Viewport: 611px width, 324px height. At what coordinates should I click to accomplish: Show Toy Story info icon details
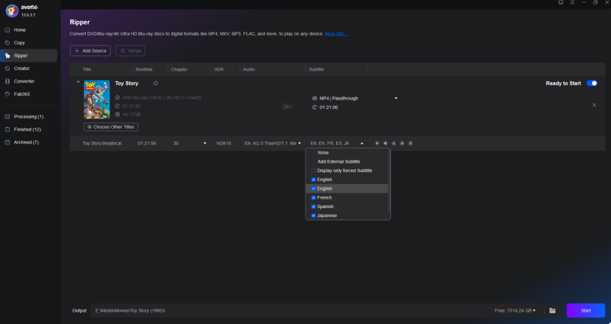[155, 83]
